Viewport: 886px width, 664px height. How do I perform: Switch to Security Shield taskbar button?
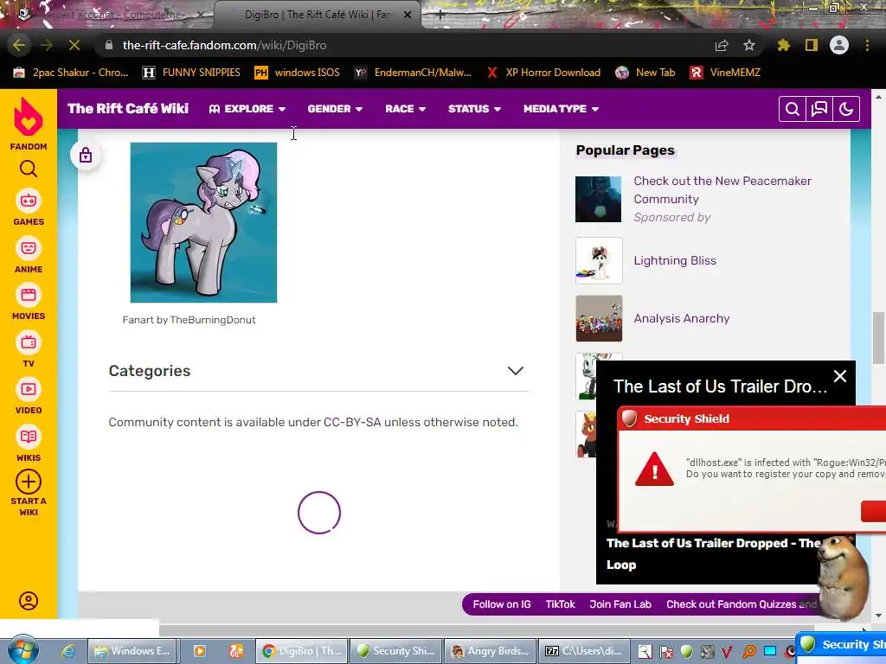point(396,651)
